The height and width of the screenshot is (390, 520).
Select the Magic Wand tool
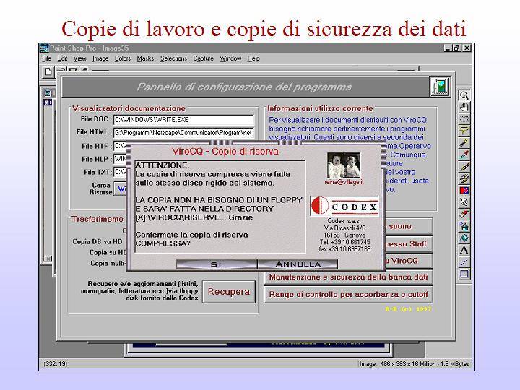464,143
